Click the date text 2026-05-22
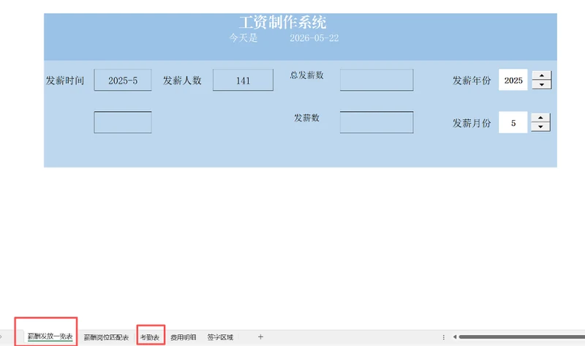The image size is (585, 346). [314, 38]
